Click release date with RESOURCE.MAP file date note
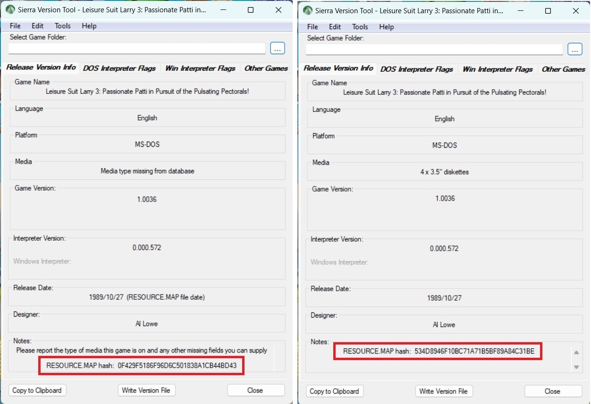The height and width of the screenshot is (404, 591). (x=147, y=297)
